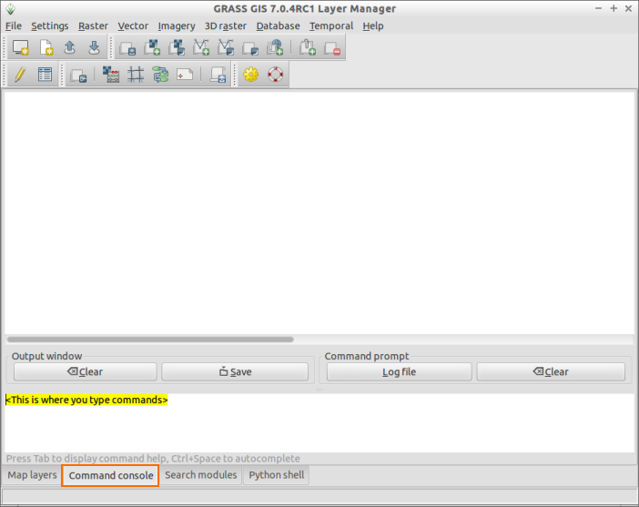The height and width of the screenshot is (507, 639).
Task: Open Graphical Modeler icon
Action: tap(160, 75)
